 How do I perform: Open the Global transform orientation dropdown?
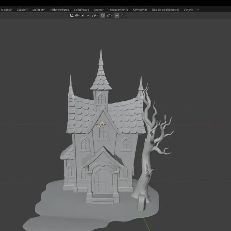tap(80, 16)
